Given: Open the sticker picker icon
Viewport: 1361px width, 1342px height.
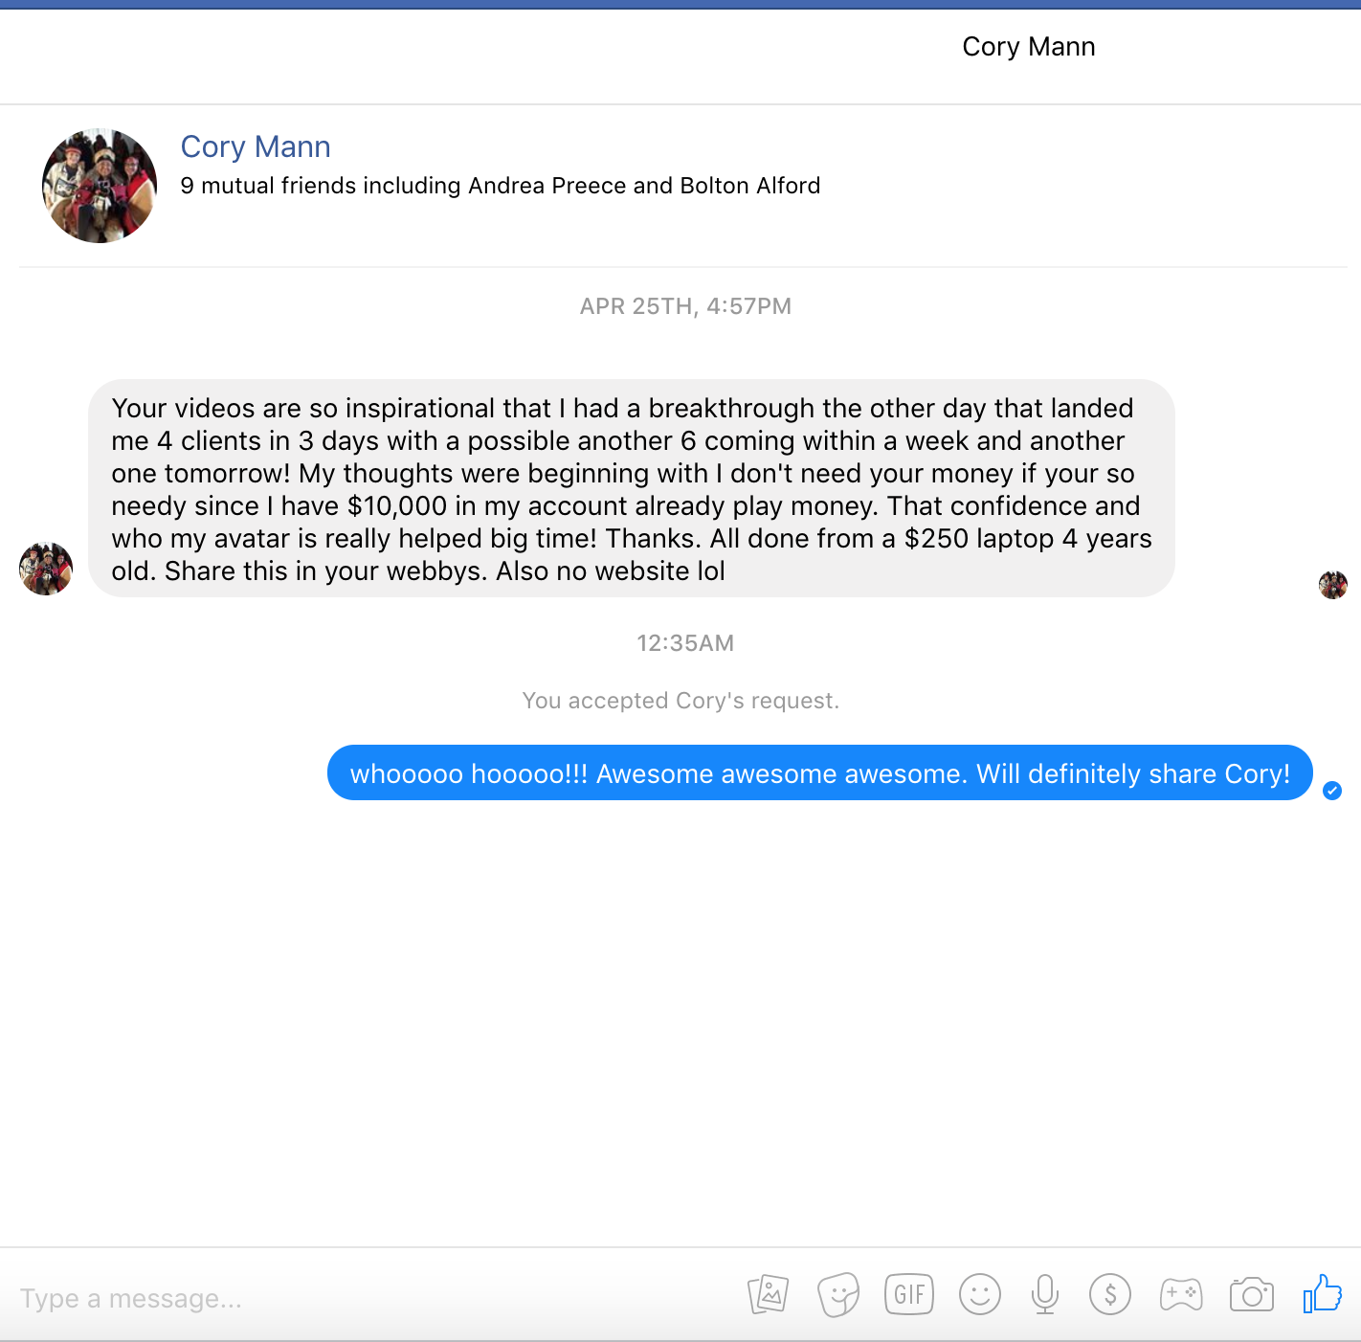Looking at the screenshot, I should click(838, 1295).
